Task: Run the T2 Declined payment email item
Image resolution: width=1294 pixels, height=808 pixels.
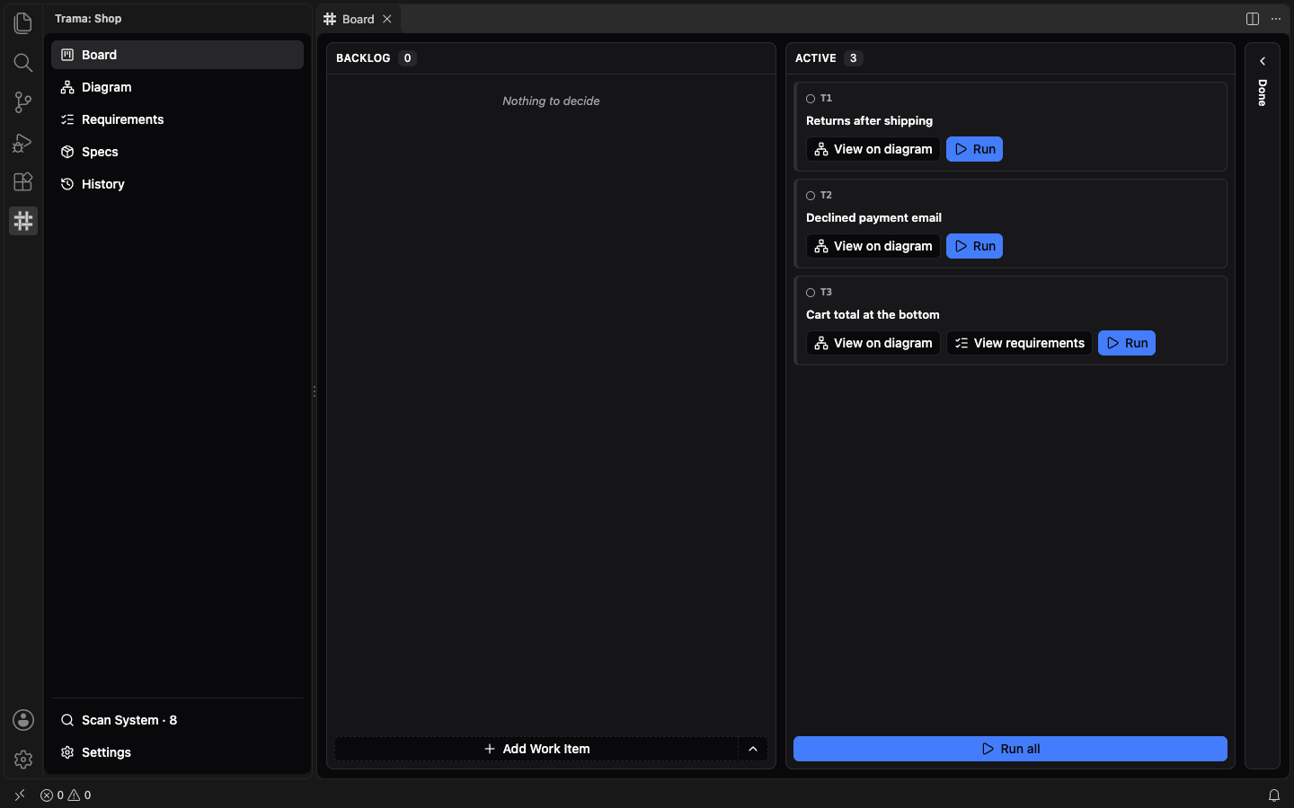Action: pyautogui.click(x=974, y=246)
